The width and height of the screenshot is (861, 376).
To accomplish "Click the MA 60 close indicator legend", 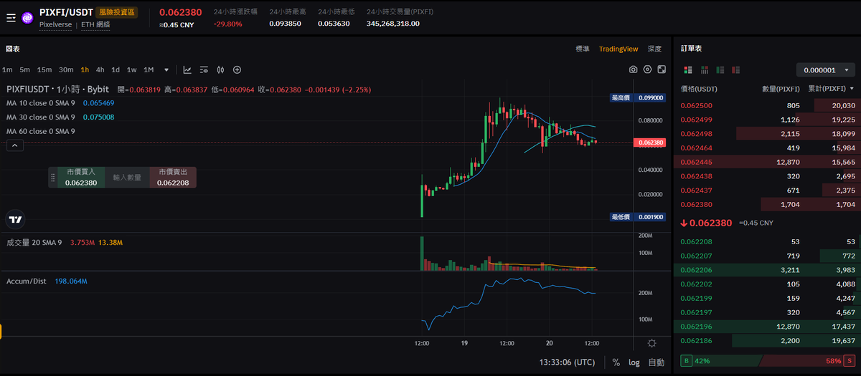I will tap(41, 131).
